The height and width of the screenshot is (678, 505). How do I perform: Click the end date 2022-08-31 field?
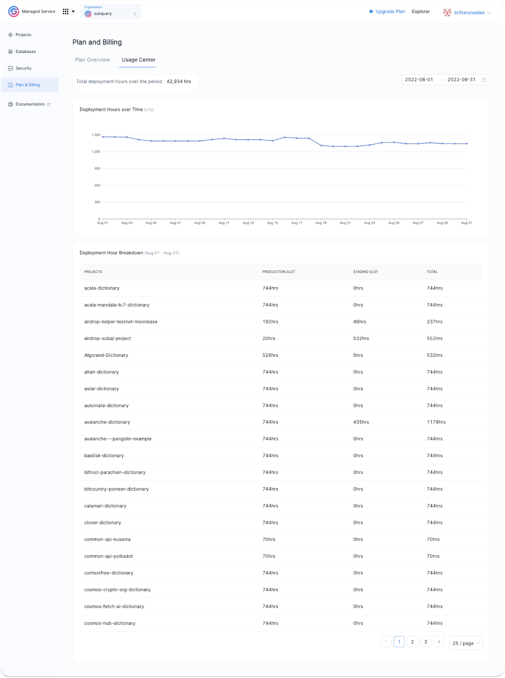[x=461, y=80]
